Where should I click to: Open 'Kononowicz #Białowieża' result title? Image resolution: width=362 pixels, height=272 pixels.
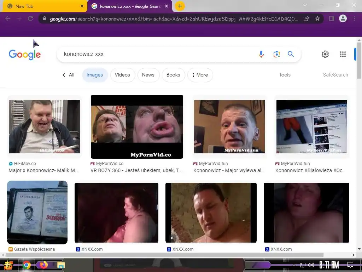pos(310,170)
